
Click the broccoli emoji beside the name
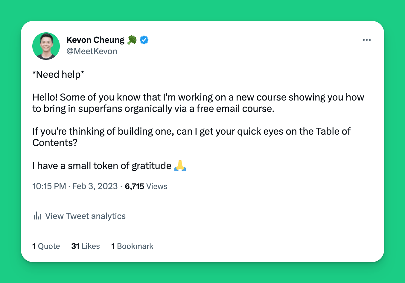click(132, 40)
